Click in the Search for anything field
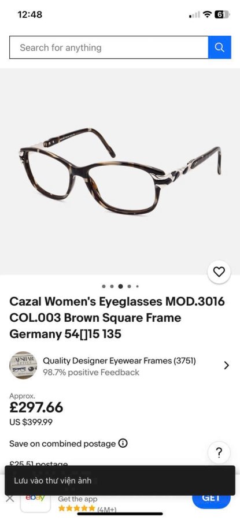Screen dimensions: 240x520 [109, 47]
